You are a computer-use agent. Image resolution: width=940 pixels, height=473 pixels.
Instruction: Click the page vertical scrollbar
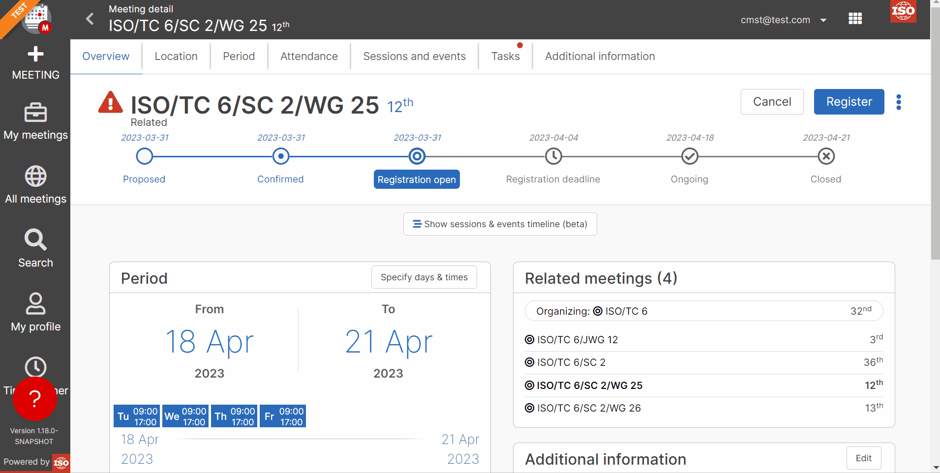click(x=935, y=133)
